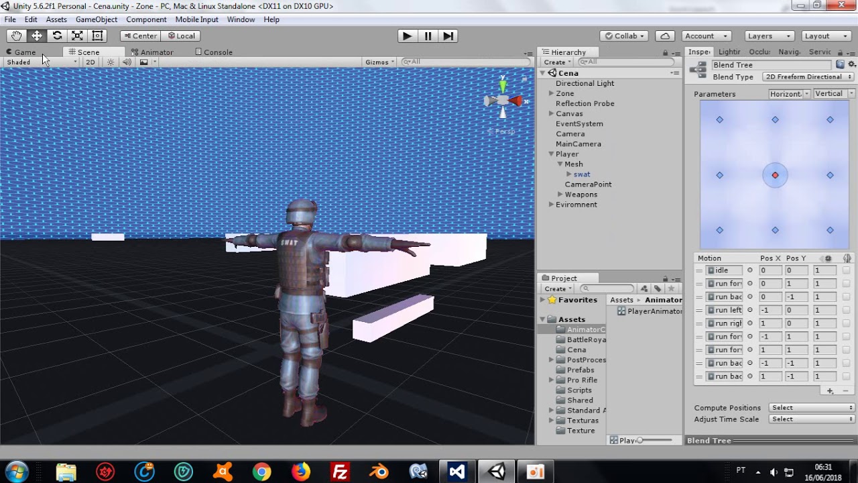
Task: Open scene effects image icon
Action: click(x=143, y=62)
